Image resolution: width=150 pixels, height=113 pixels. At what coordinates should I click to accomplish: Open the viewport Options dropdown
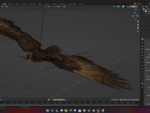137,9
